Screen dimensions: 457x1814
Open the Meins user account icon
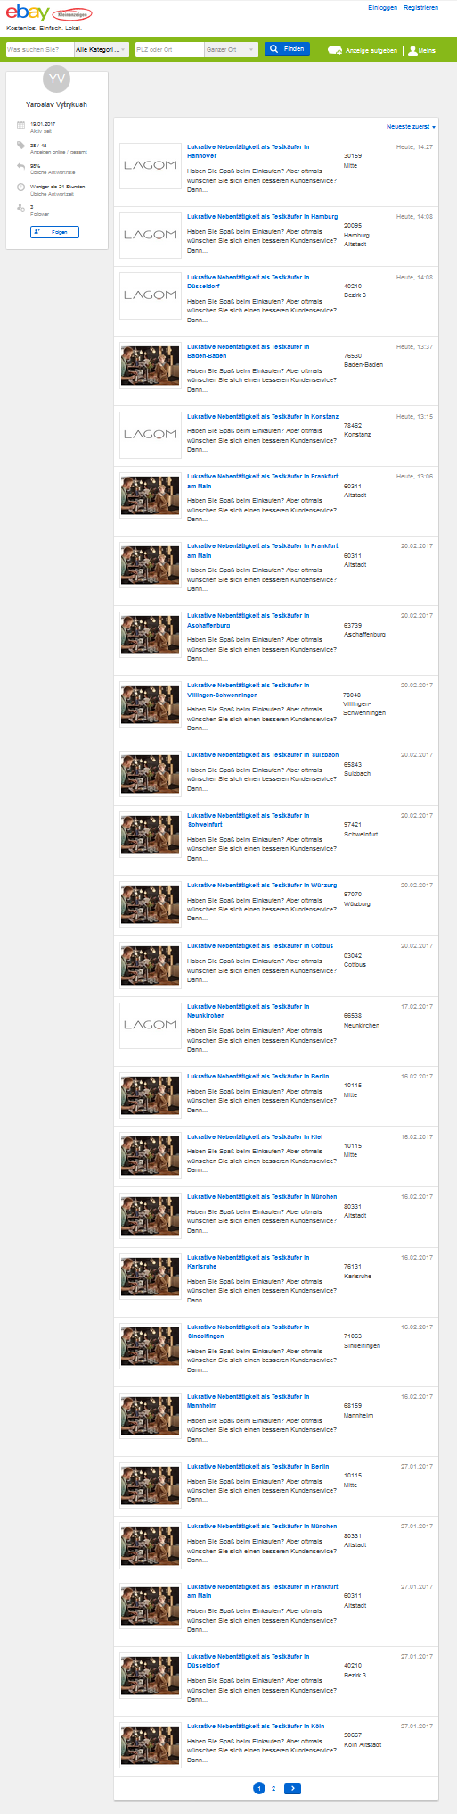412,50
